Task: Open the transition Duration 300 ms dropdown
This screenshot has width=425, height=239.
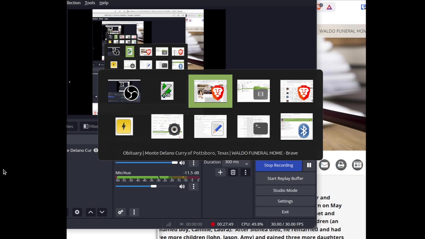Action: (236, 162)
